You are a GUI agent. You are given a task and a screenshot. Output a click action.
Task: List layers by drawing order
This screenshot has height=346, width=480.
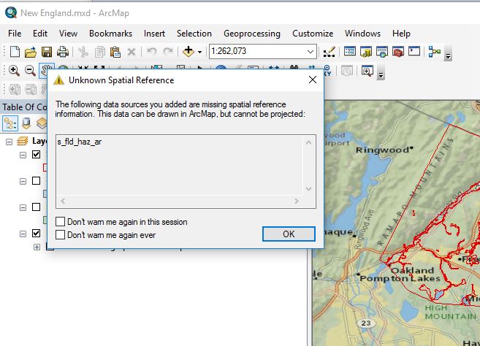pos(10,123)
